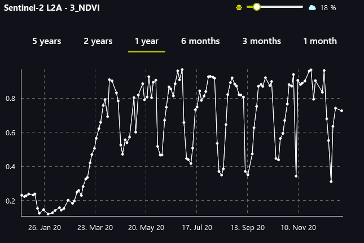Select the 2 years time range

point(98,41)
